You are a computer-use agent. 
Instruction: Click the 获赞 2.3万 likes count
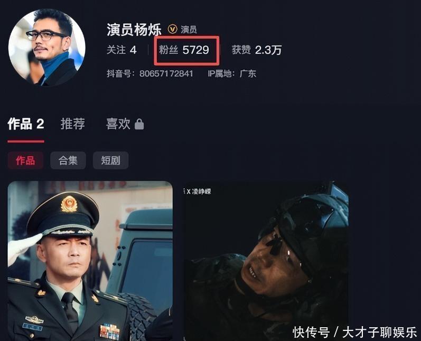(x=257, y=50)
